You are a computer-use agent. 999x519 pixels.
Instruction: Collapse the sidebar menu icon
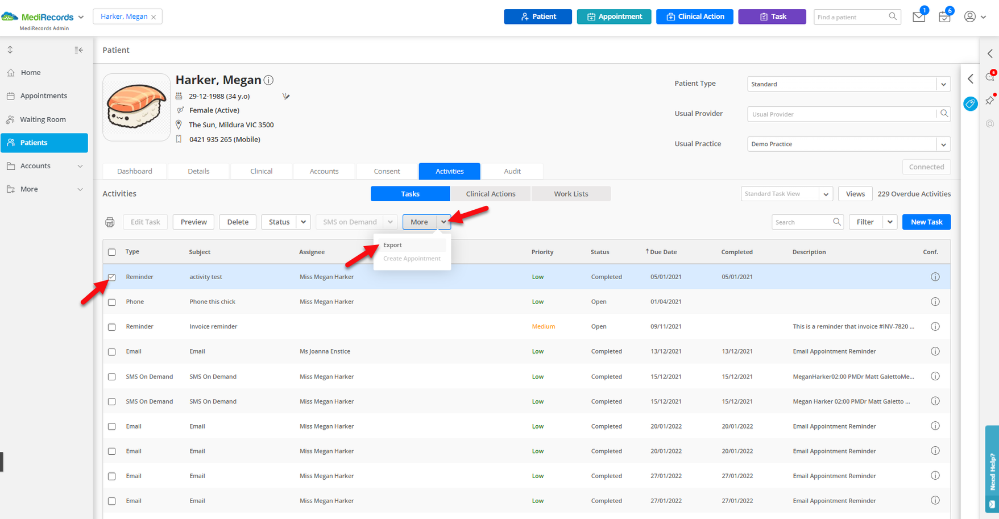click(78, 50)
